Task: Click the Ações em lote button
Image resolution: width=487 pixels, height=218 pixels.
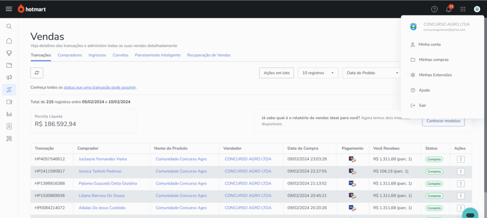Action: (276, 73)
